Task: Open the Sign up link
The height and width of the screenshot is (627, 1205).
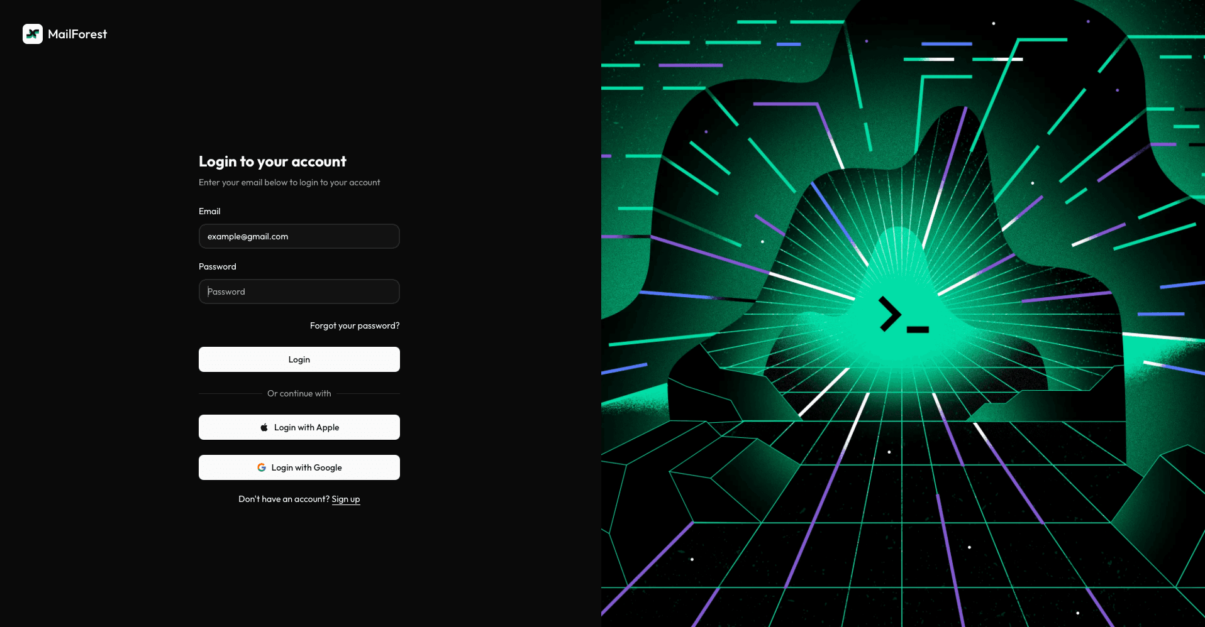Action: pos(346,499)
